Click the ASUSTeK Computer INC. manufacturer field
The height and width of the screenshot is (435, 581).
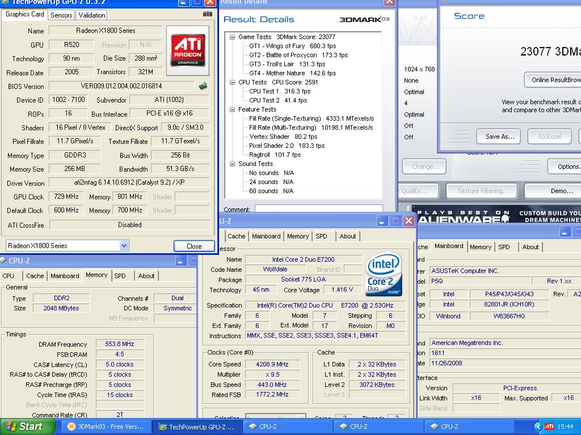505,271
